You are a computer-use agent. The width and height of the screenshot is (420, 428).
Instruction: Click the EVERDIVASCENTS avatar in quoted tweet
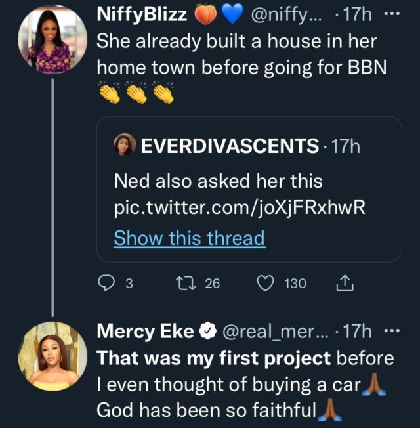(125, 146)
